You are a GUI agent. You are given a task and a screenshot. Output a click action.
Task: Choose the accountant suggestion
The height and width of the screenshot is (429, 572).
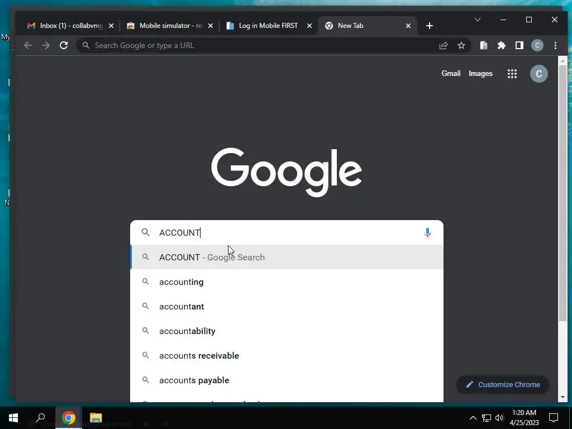click(287, 307)
